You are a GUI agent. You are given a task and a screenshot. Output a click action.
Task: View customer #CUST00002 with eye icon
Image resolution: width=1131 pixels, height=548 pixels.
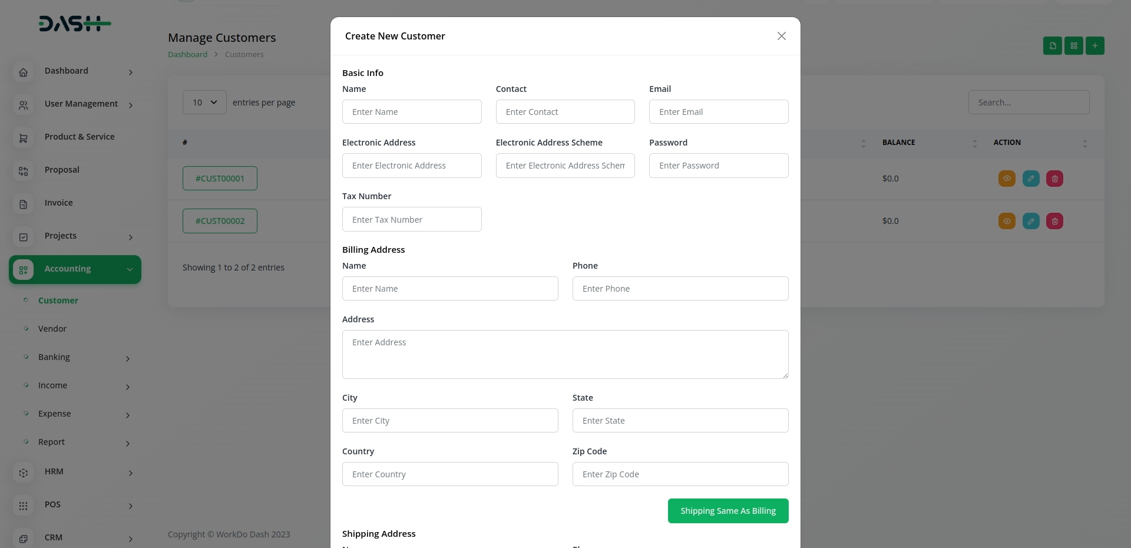[1007, 221]
